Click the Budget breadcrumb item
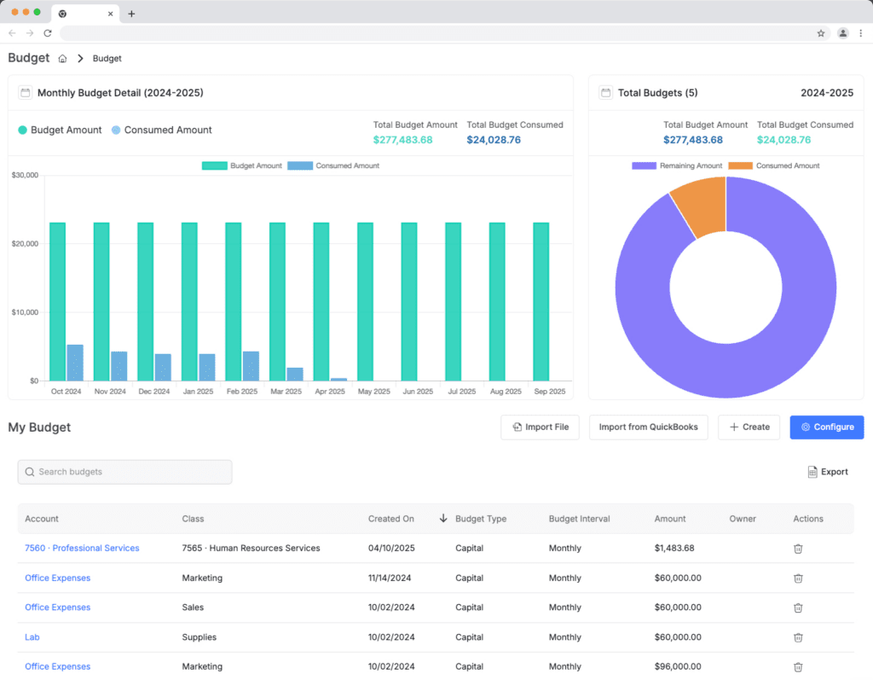Viewport: 873px width, 680px height. click(x=107, y=59)
